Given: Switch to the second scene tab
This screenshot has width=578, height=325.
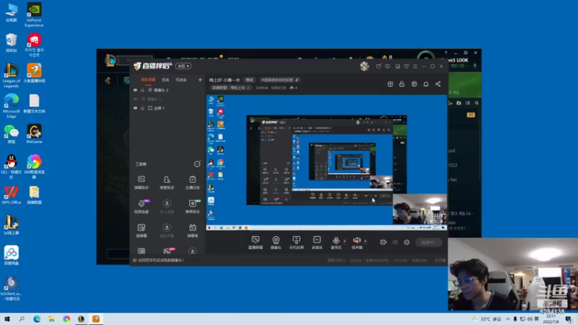Looking at the screenshot, I should tap(165, 79).
